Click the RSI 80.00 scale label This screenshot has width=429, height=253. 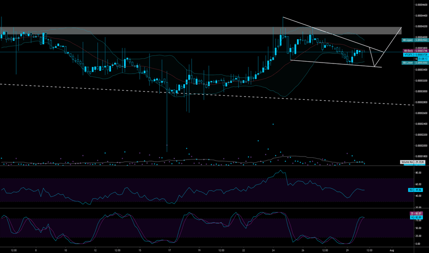(418, 173)
